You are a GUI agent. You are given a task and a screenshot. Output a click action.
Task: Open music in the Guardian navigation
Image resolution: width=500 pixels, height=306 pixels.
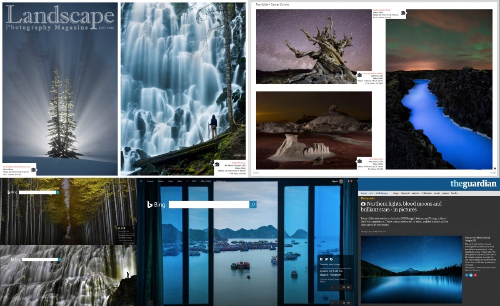click(x=437, y=193)
